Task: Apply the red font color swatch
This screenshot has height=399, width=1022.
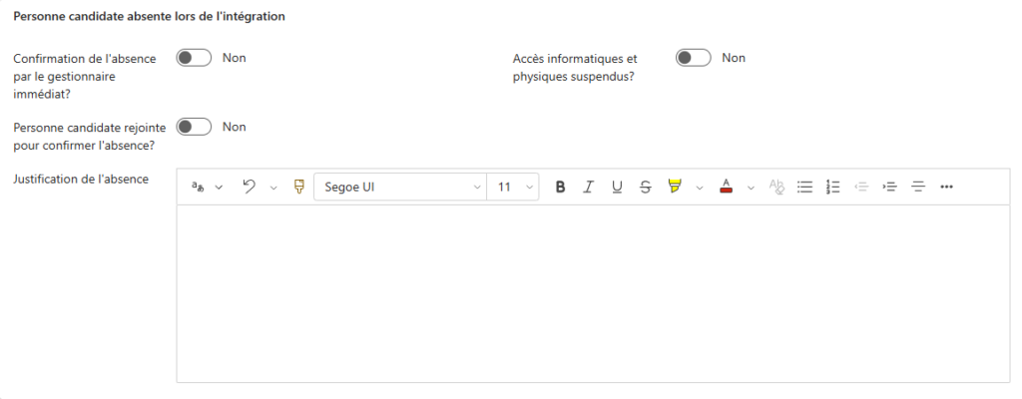Action: pyautogui.click(x=727, y=187)
